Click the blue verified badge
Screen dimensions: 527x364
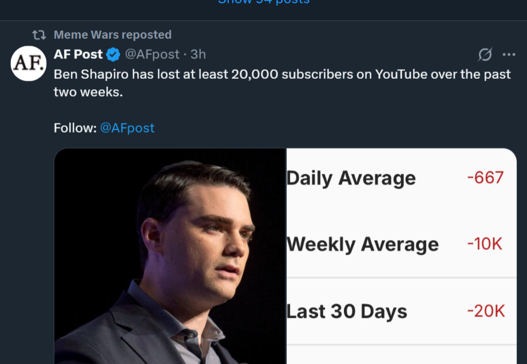[x=113, y=55]
